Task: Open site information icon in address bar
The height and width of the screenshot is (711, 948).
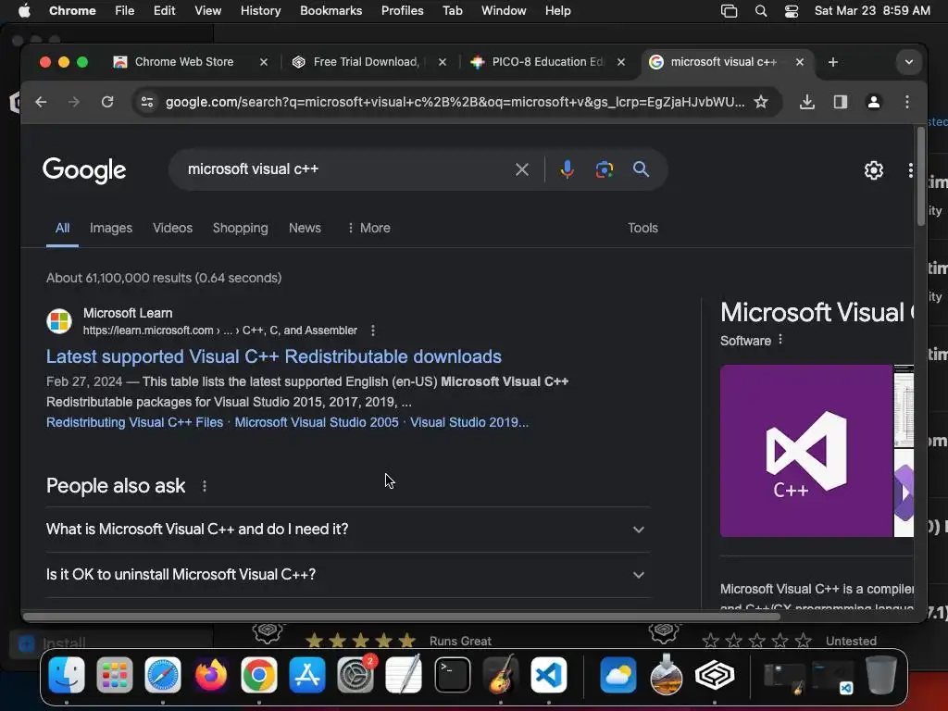Action: pos(147,102)
